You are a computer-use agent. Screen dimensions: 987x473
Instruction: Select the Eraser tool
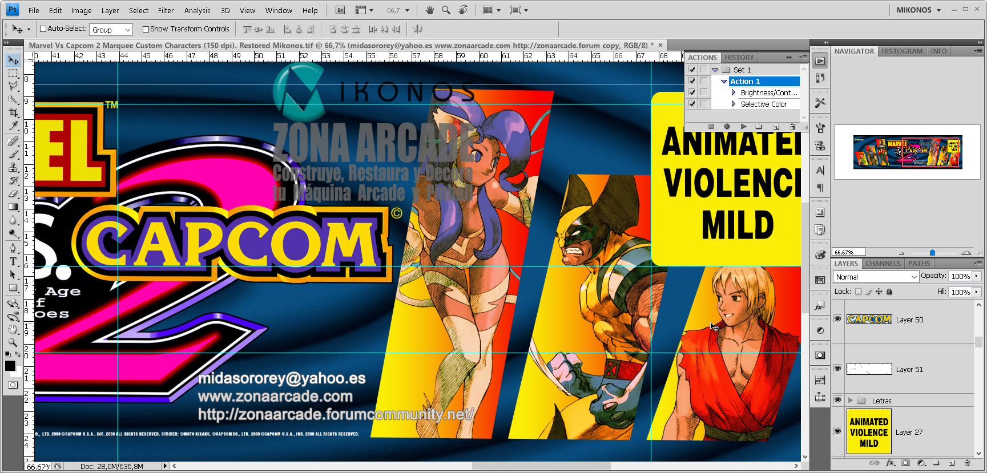point(13,194)
